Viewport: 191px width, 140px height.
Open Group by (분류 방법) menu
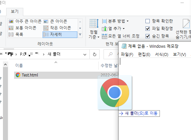click(115, 21)
